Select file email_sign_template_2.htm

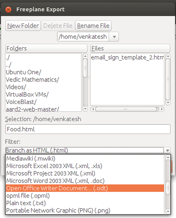coord(127,57)
